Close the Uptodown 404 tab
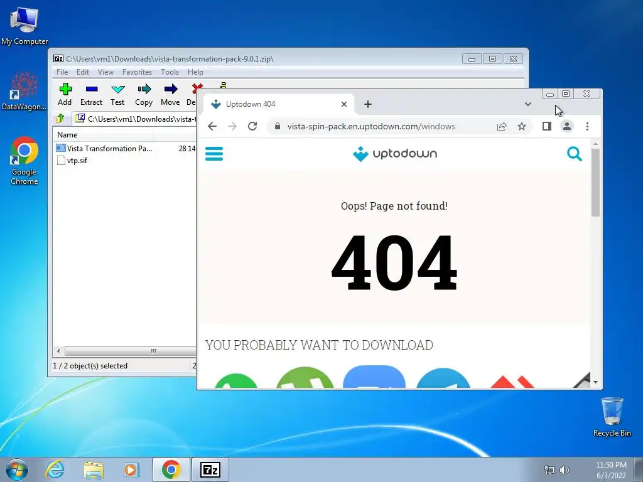The height and width of the screenshot is (482, 643). (344, 104)
